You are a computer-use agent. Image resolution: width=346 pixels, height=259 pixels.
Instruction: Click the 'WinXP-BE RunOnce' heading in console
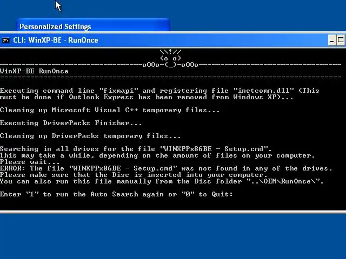tap(34, 71)
